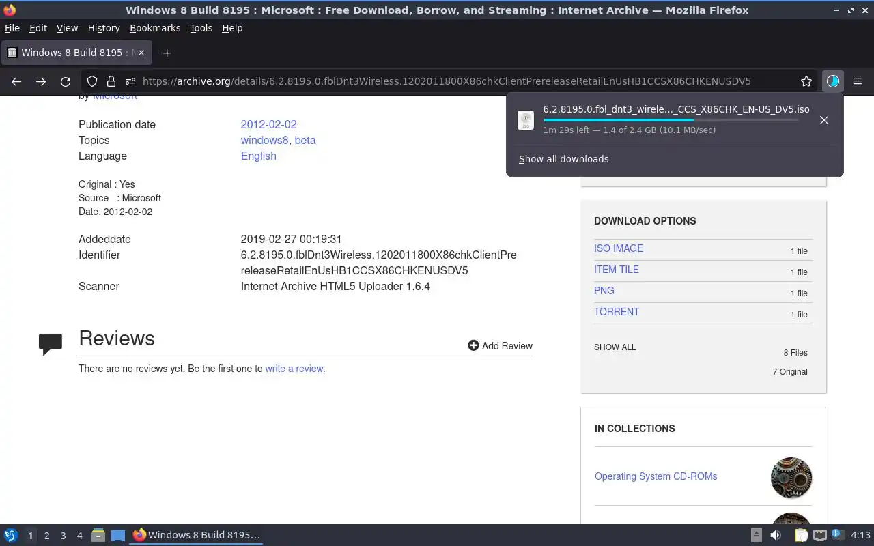Click the network status tray icon
The height and width of the screenshot is (546, 874).
[820, 535]
